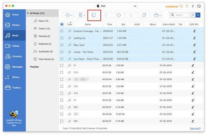Image resolution: width=207 pixels, height=135 pixels.
Task: Open the Photos section
Action: (14, 25)
